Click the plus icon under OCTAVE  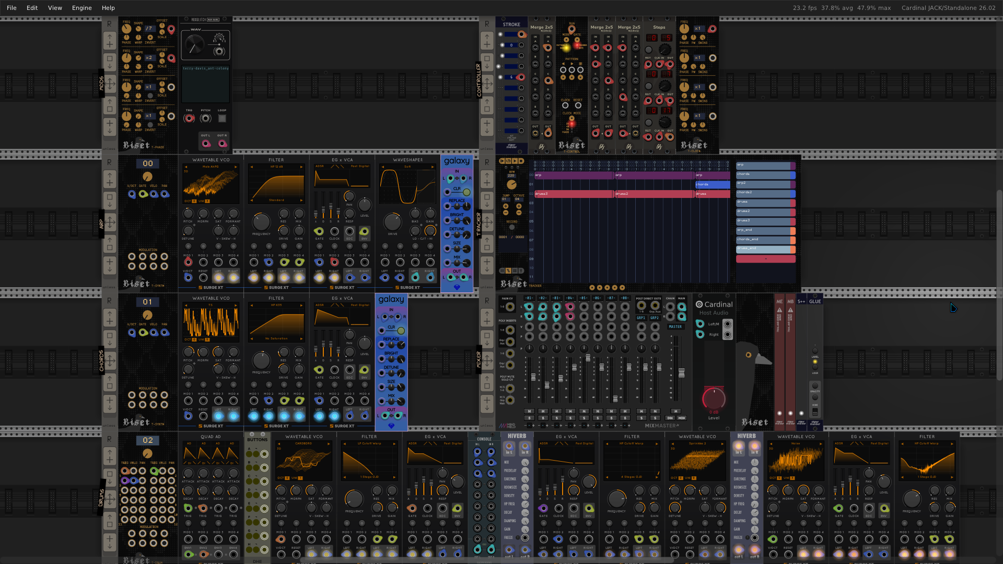coord(519,206)
